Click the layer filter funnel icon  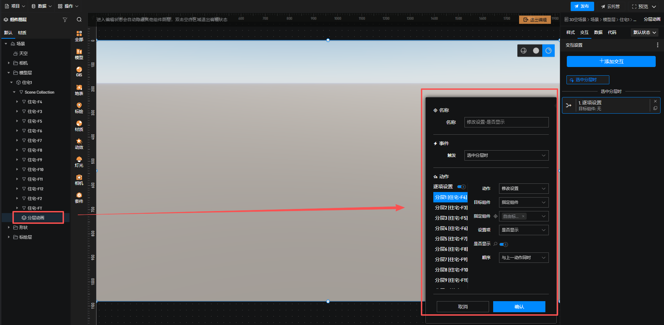[65, 20]
